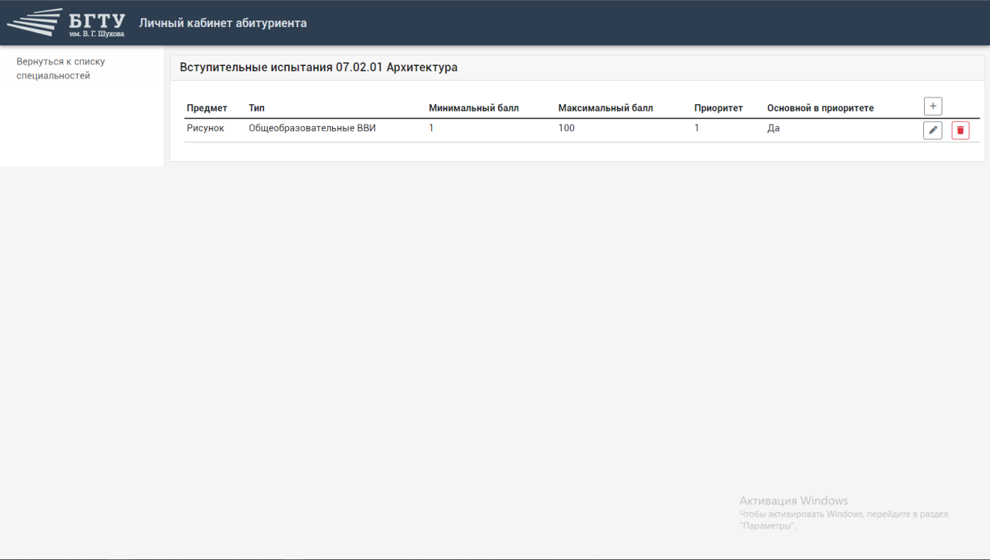The width and height of the screenshot is (990, 560).
Task: Click the БГТУ logo in the header
Action: coord(66,23)
